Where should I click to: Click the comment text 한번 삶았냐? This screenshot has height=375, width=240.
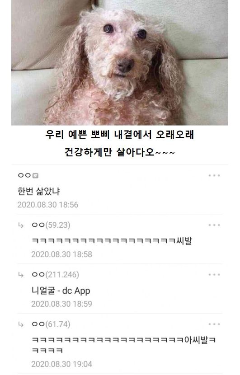[x=39, y=191]
